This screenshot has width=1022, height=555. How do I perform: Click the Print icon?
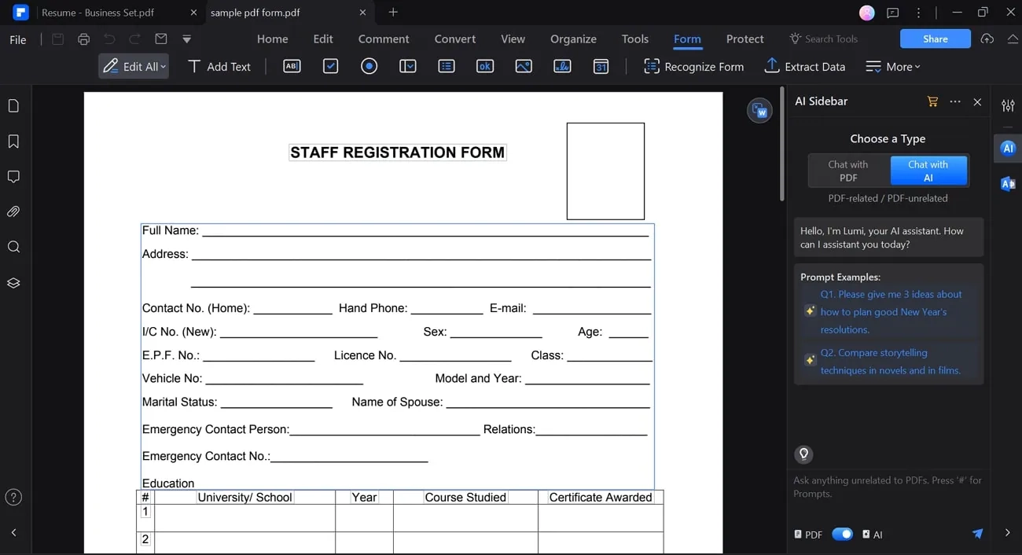(84, 39)
